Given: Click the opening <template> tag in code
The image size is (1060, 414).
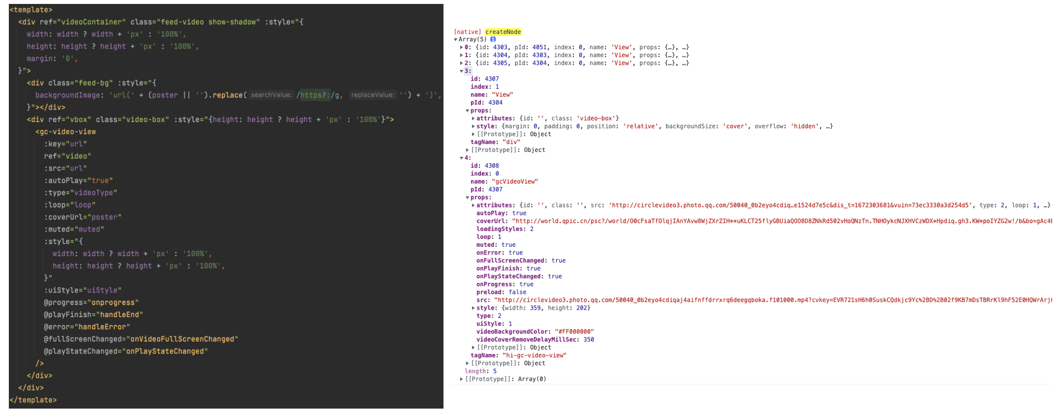Looking at the screenshot, I should click(31, 10).
